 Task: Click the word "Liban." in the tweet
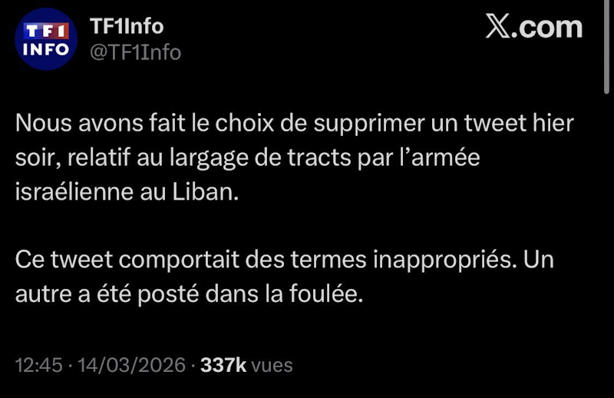[205, 192]
